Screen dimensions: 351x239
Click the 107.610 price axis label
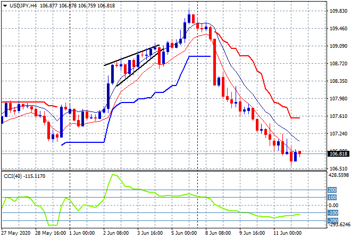338,116
